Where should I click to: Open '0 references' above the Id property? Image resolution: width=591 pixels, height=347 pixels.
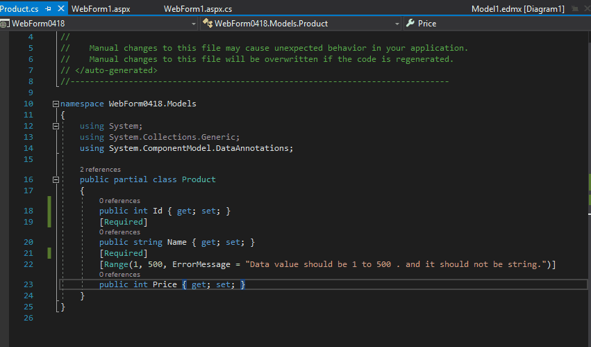click(x=119, y=201)
